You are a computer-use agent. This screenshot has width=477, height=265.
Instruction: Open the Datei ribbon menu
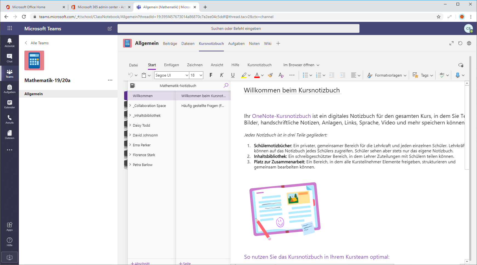(133, 65)
